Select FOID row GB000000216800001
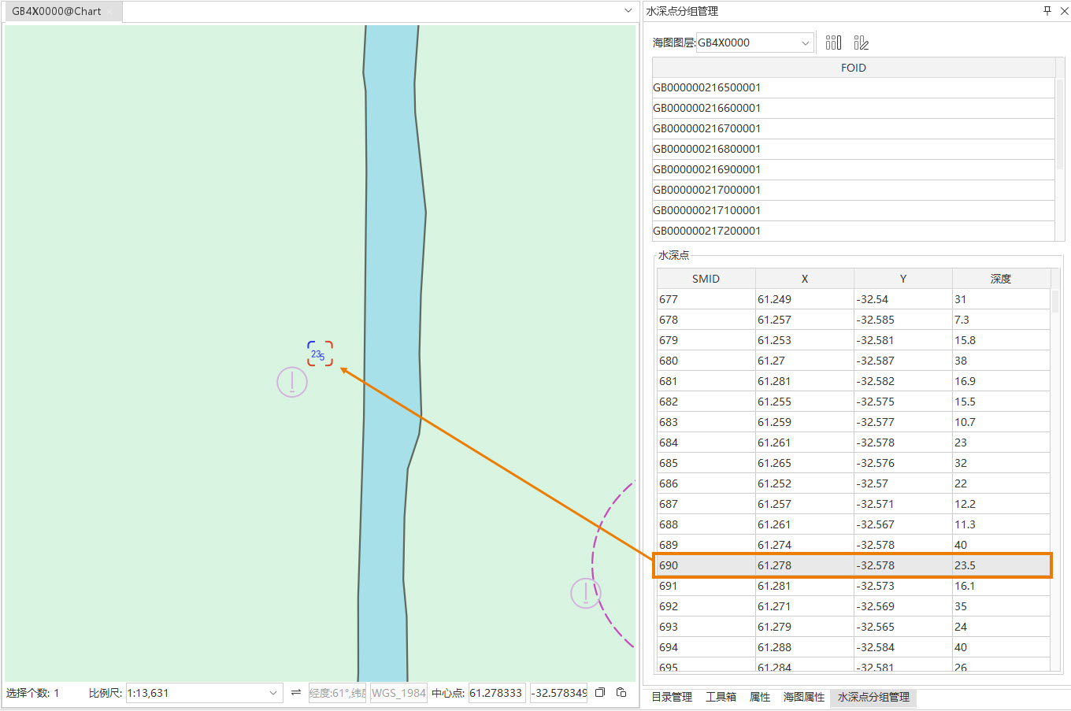Image resolution: width=1071 pixels, height=711 pixels. coord(706,149)
